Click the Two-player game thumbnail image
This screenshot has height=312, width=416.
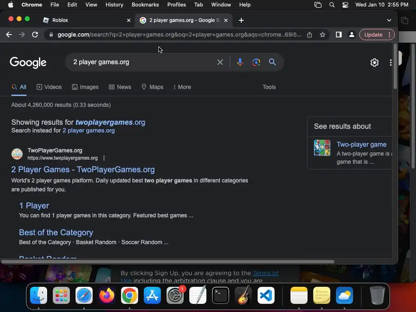(x=322, y=148)
